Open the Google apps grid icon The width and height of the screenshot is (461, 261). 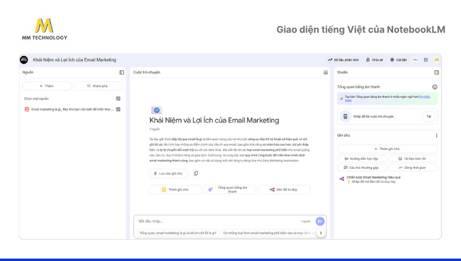(x=426, y=59)
